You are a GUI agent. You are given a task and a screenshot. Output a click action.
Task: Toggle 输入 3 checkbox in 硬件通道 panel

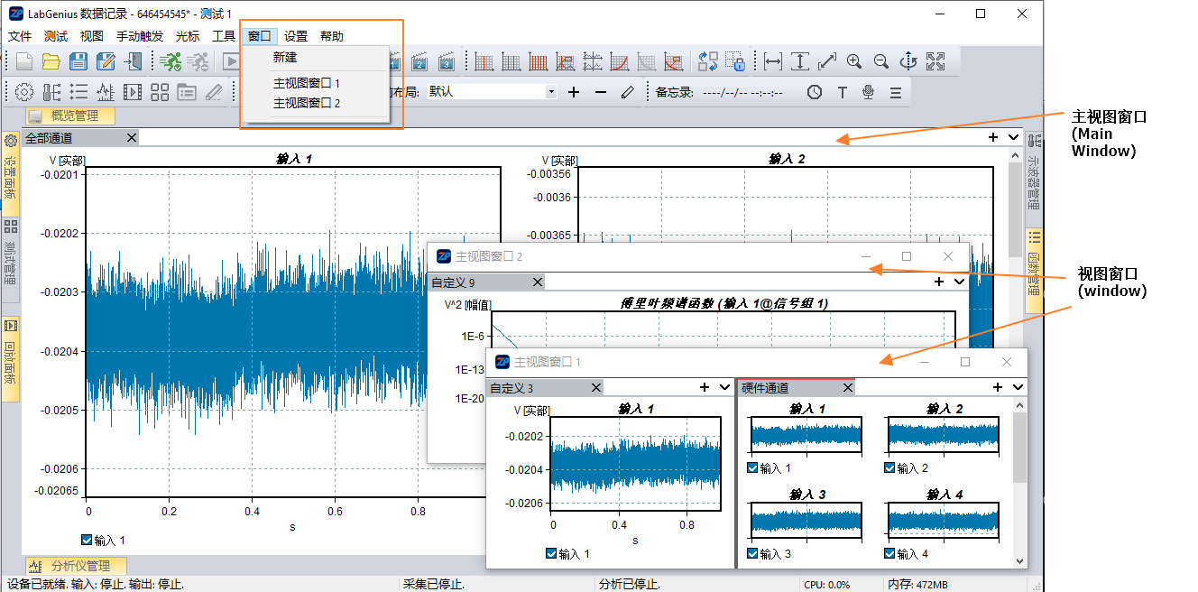pyautogui.click(x=753, y=553)
